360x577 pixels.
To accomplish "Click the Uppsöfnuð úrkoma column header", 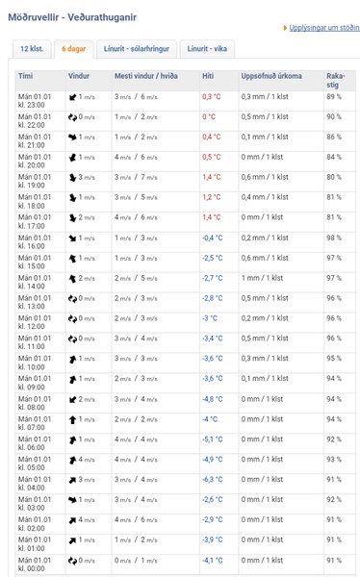I will pos(271,76).
